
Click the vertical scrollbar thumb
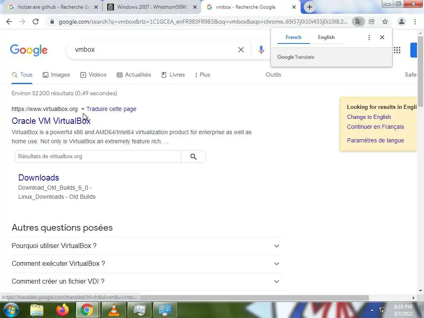pos(421,71)
